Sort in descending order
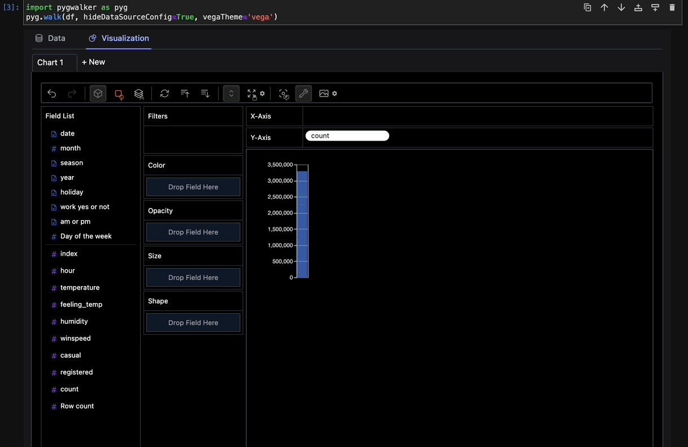688x447 pixels. (205, 94)
